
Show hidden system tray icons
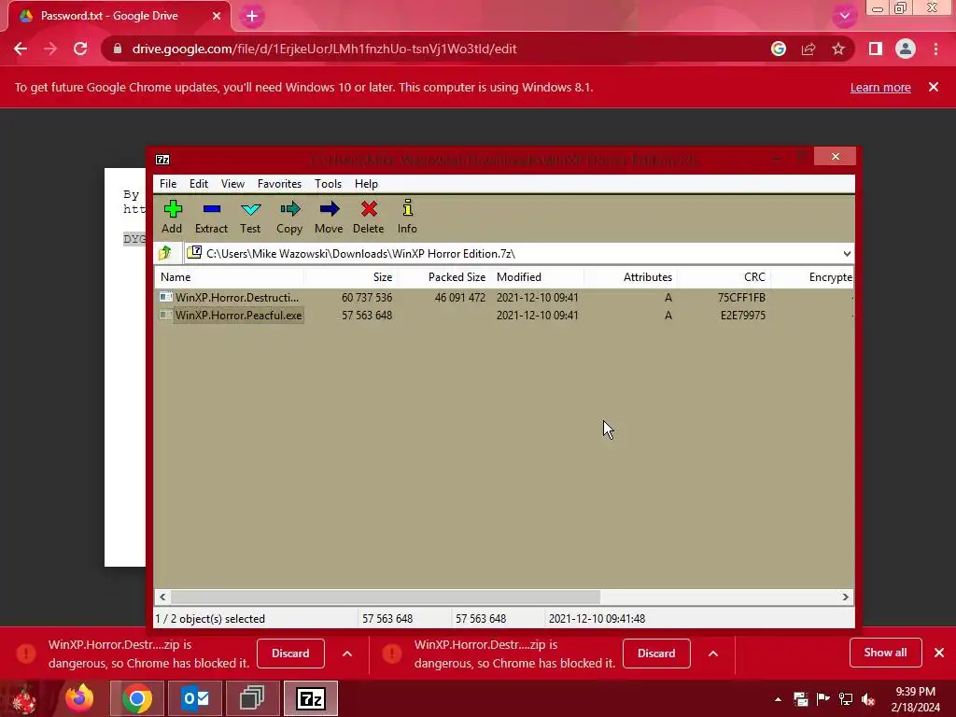[x=778, y=699]
